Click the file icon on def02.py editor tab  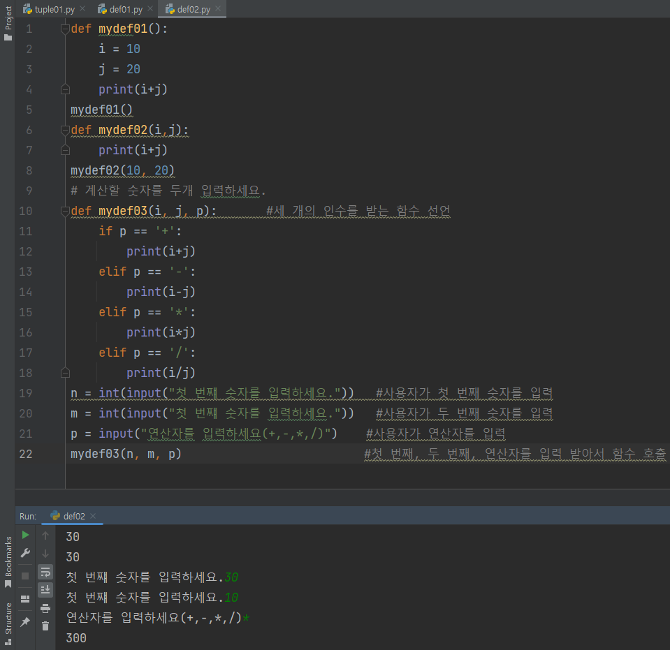170,9
